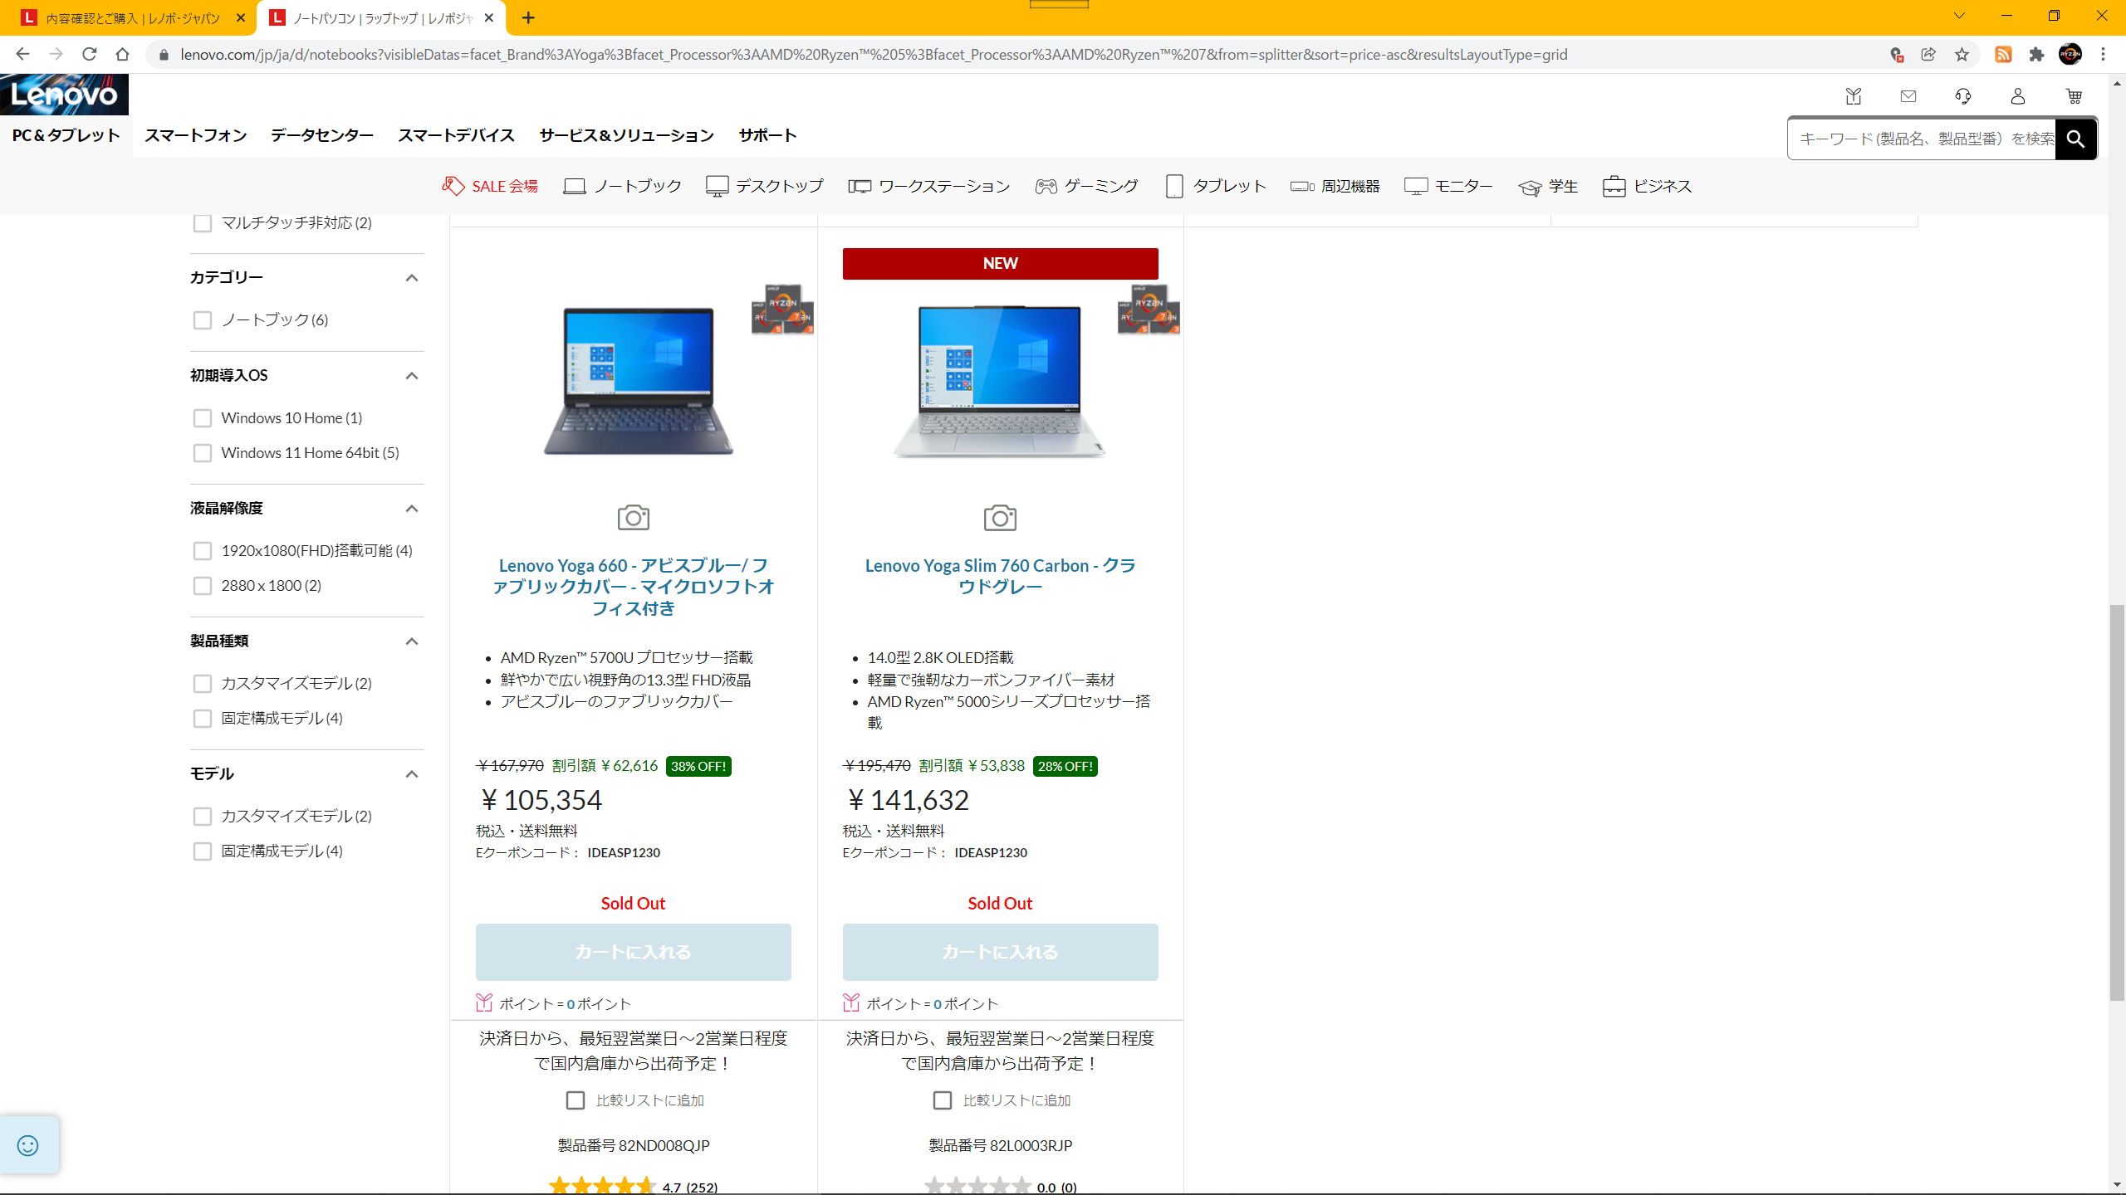Check the ノートブック (6) category filter
This screenshot has height=1195, width=2126.
point(203,320)
